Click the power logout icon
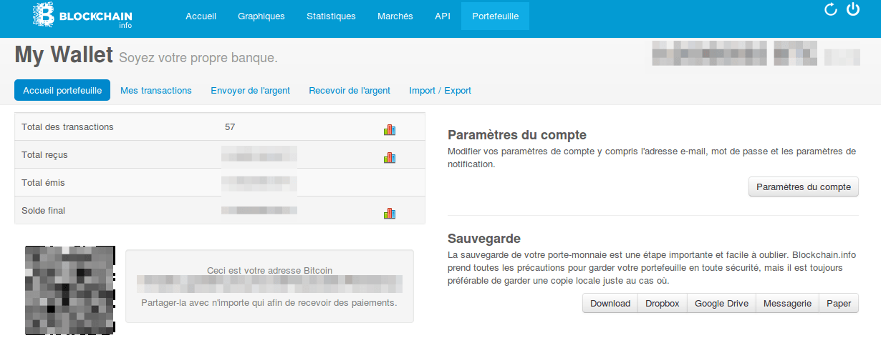881x348 pixels. [853, 9]
